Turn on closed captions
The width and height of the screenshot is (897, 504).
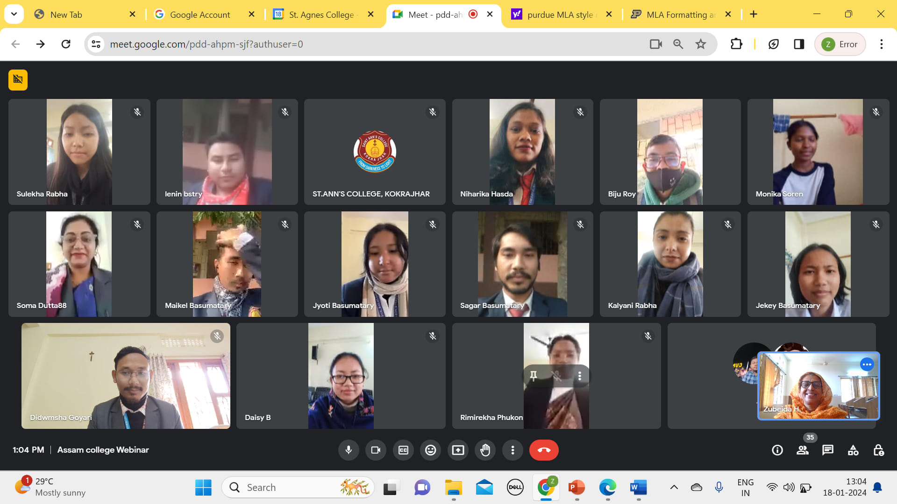[x=403, y=450]
